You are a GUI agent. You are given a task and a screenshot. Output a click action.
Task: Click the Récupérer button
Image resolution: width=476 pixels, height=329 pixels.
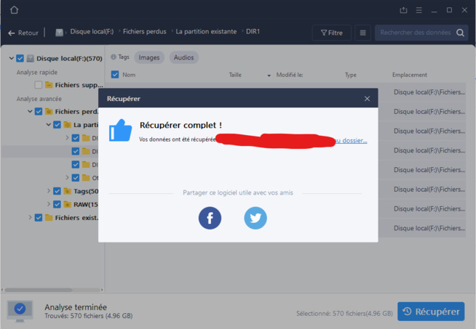pyautogui.click(x=431, y=312)
